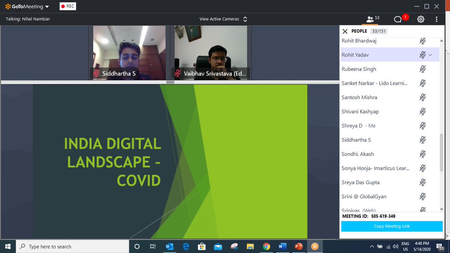Click the 53/151 attendee count badge

[379, 31]
